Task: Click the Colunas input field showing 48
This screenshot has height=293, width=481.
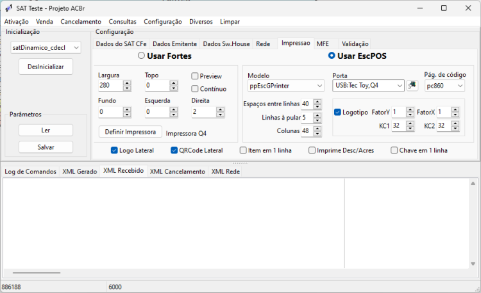Action: [x=307, y=131]
